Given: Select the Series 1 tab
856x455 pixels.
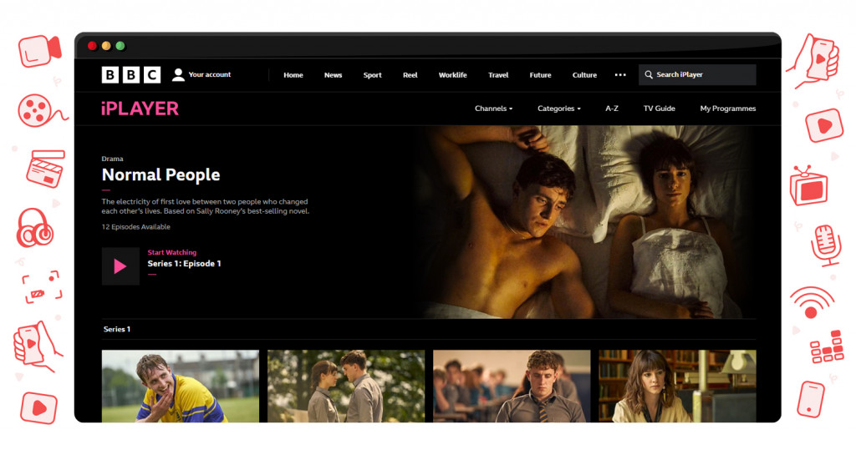Looking at the screenshot, I should 117,329.
